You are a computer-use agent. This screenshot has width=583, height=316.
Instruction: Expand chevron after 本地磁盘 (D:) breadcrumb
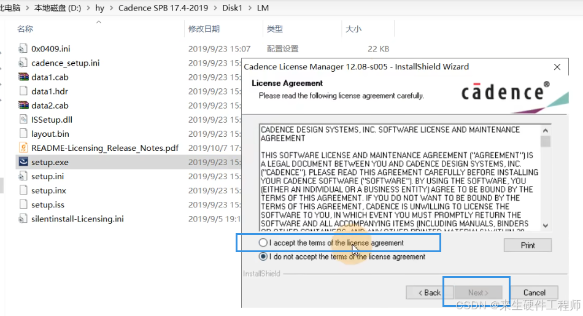[88, 8]
